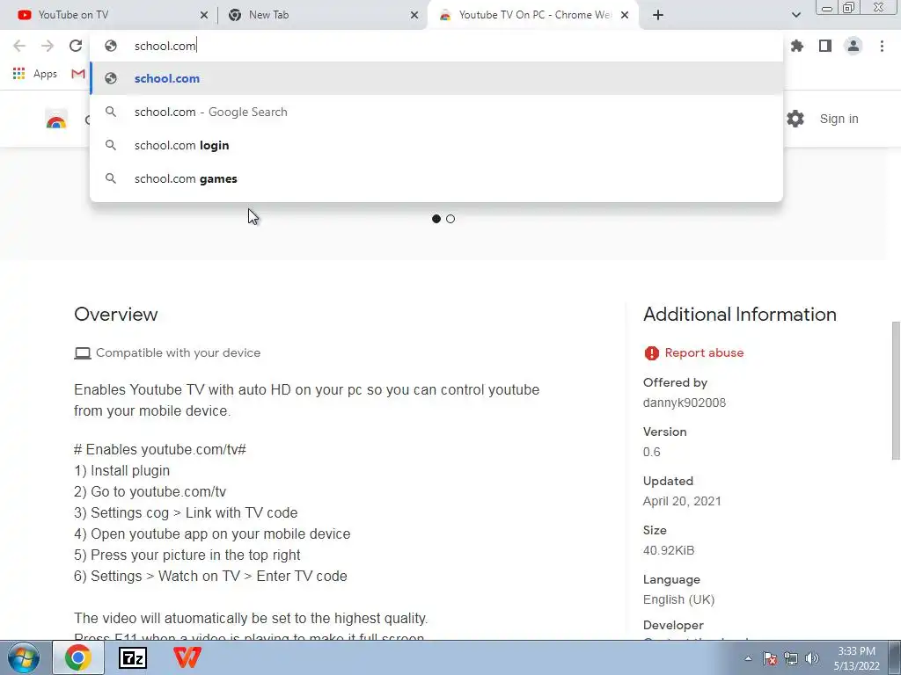Click globe icon beside school.com suggestion
901x675 pixels.
click(x=111, y=78)
